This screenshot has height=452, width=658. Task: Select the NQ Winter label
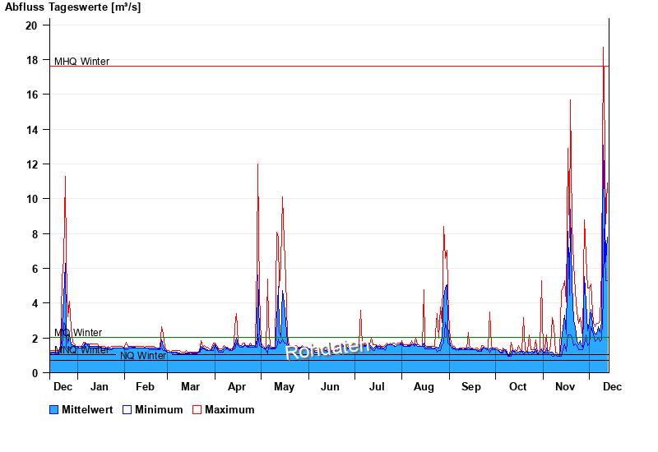pyautogui.click(x=143, y=356)
